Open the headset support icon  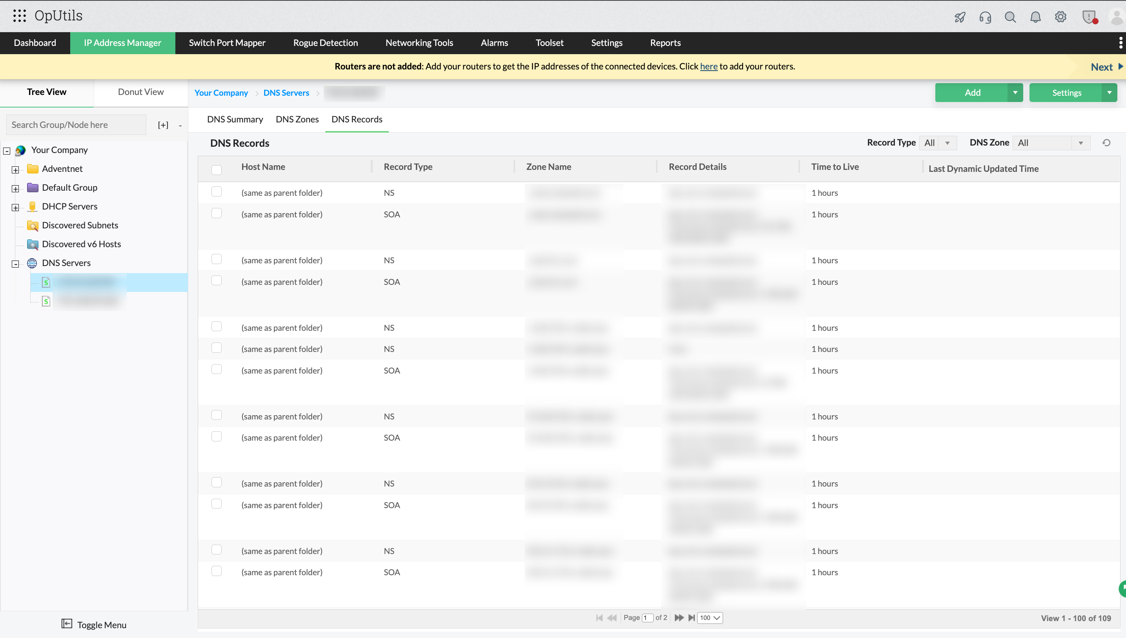(985, 17)
